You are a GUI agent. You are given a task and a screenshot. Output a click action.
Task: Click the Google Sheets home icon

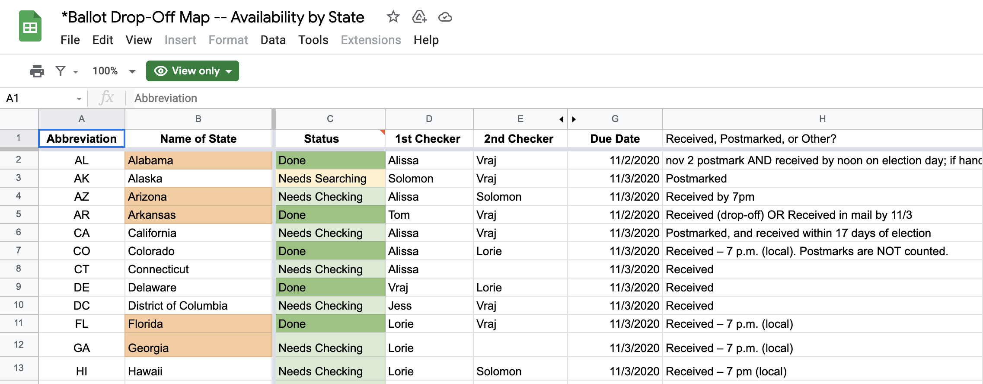(30, 27)
